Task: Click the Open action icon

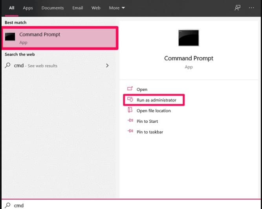Action: [130, 88]
